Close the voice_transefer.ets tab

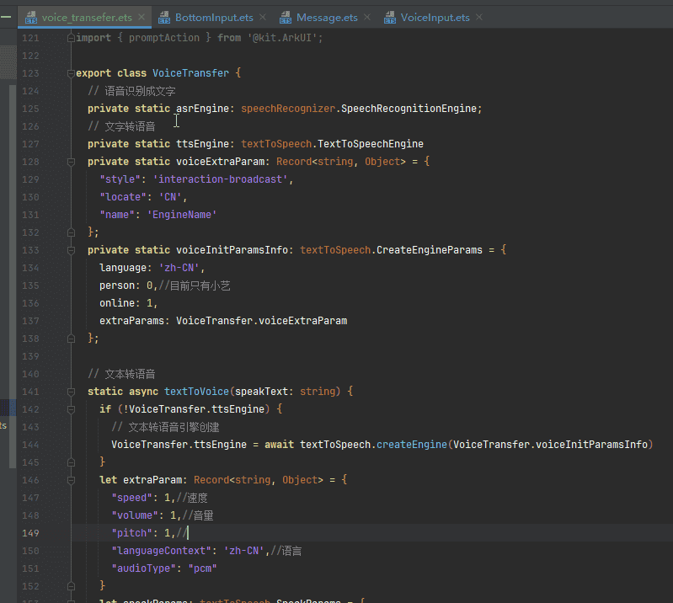point(140,18)
